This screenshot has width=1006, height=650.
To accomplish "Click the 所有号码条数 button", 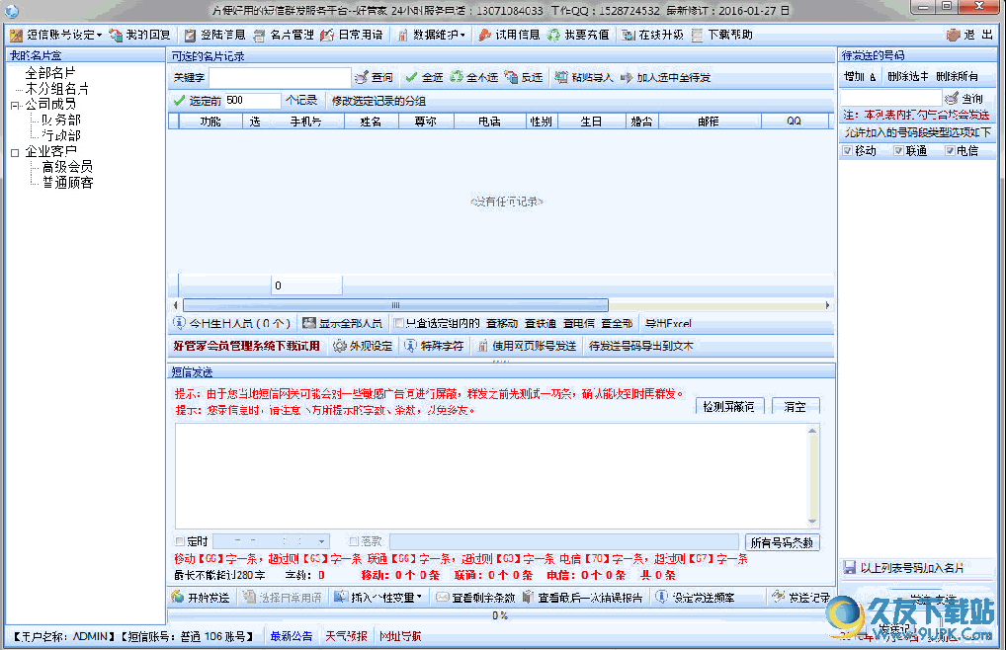I will (x=782, y=542).
